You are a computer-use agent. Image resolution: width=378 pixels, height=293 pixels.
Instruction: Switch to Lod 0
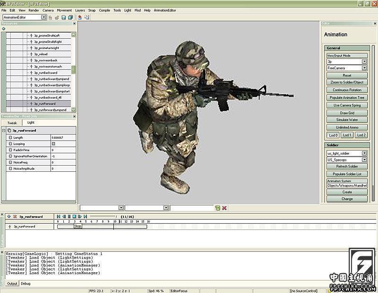point(333,135)
